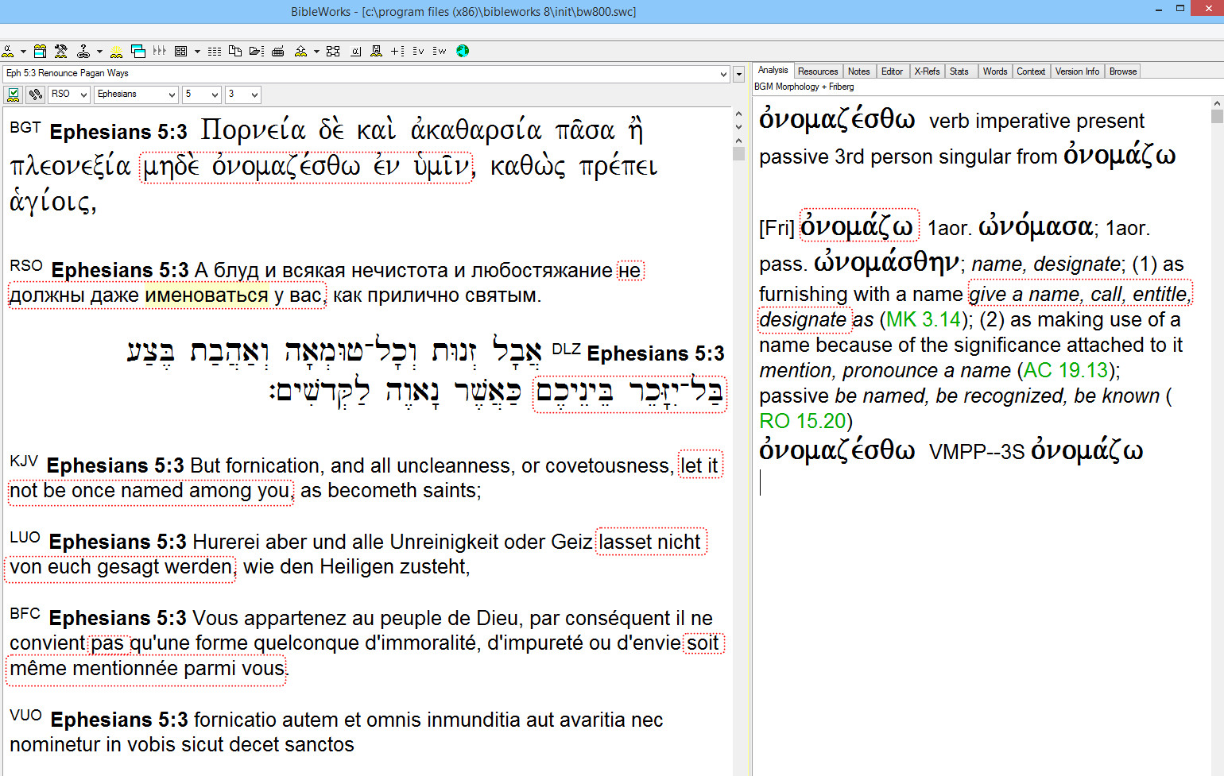Screen dimensions: 1224x776
Task: Click the open-folder list toolbar icon
Action: tap(256, 51)
